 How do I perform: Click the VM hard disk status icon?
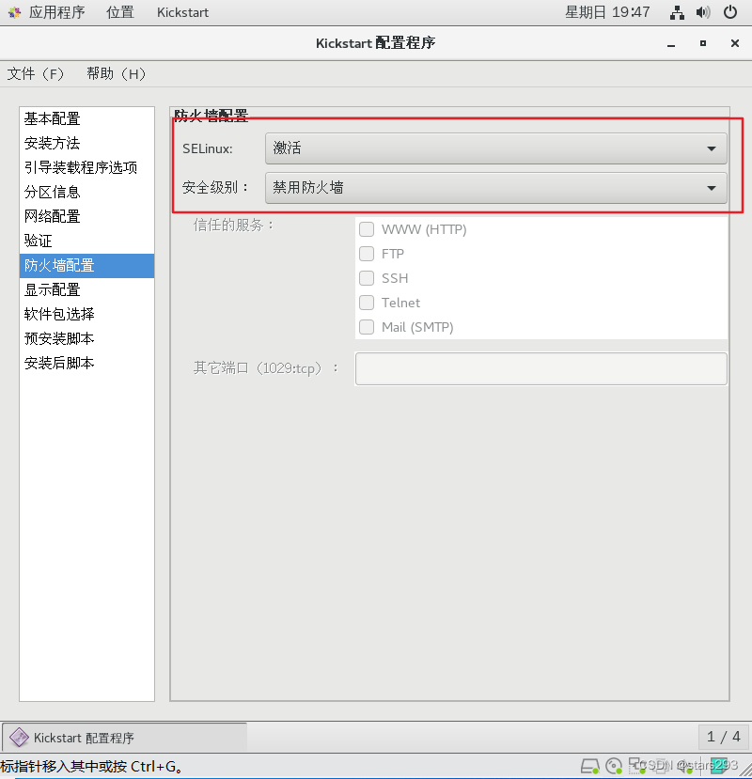[x=590, y=766]
